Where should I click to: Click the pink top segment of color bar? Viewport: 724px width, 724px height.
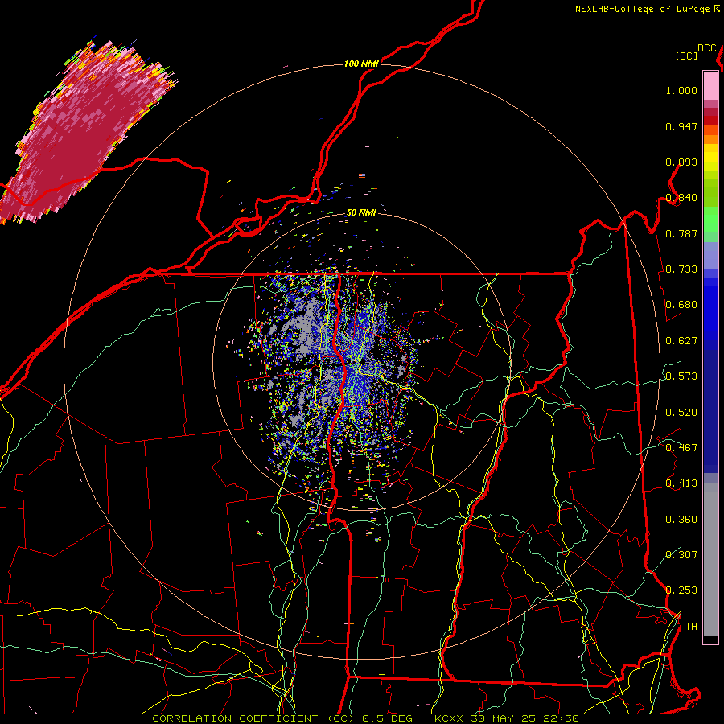710,85
